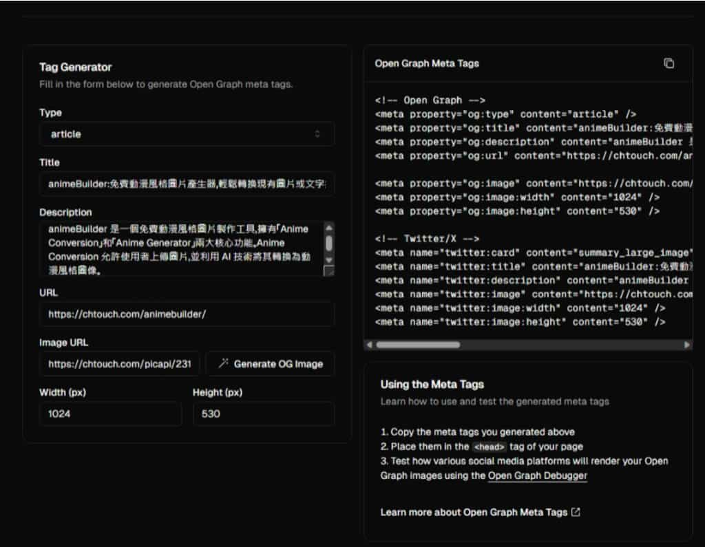705x547 pixels.
Task: Open the Open Graph Debugger link
Action: click(537, 475)
